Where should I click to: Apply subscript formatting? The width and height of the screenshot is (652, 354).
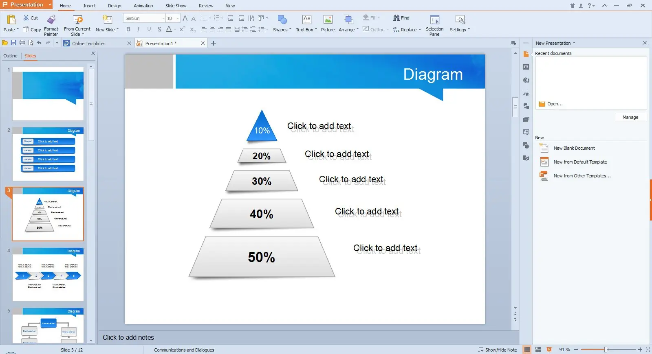(x=193, y=29)
